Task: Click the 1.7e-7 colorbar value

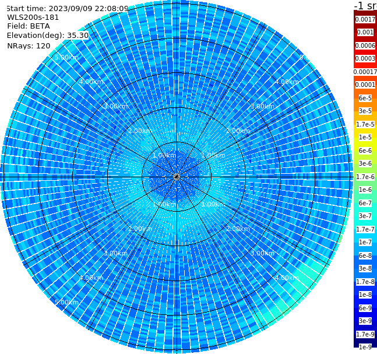Action: (365, 229)
